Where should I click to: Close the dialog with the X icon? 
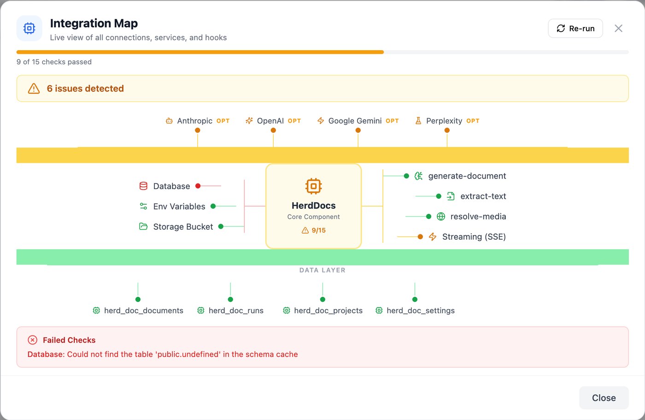(x=618, y=29)
